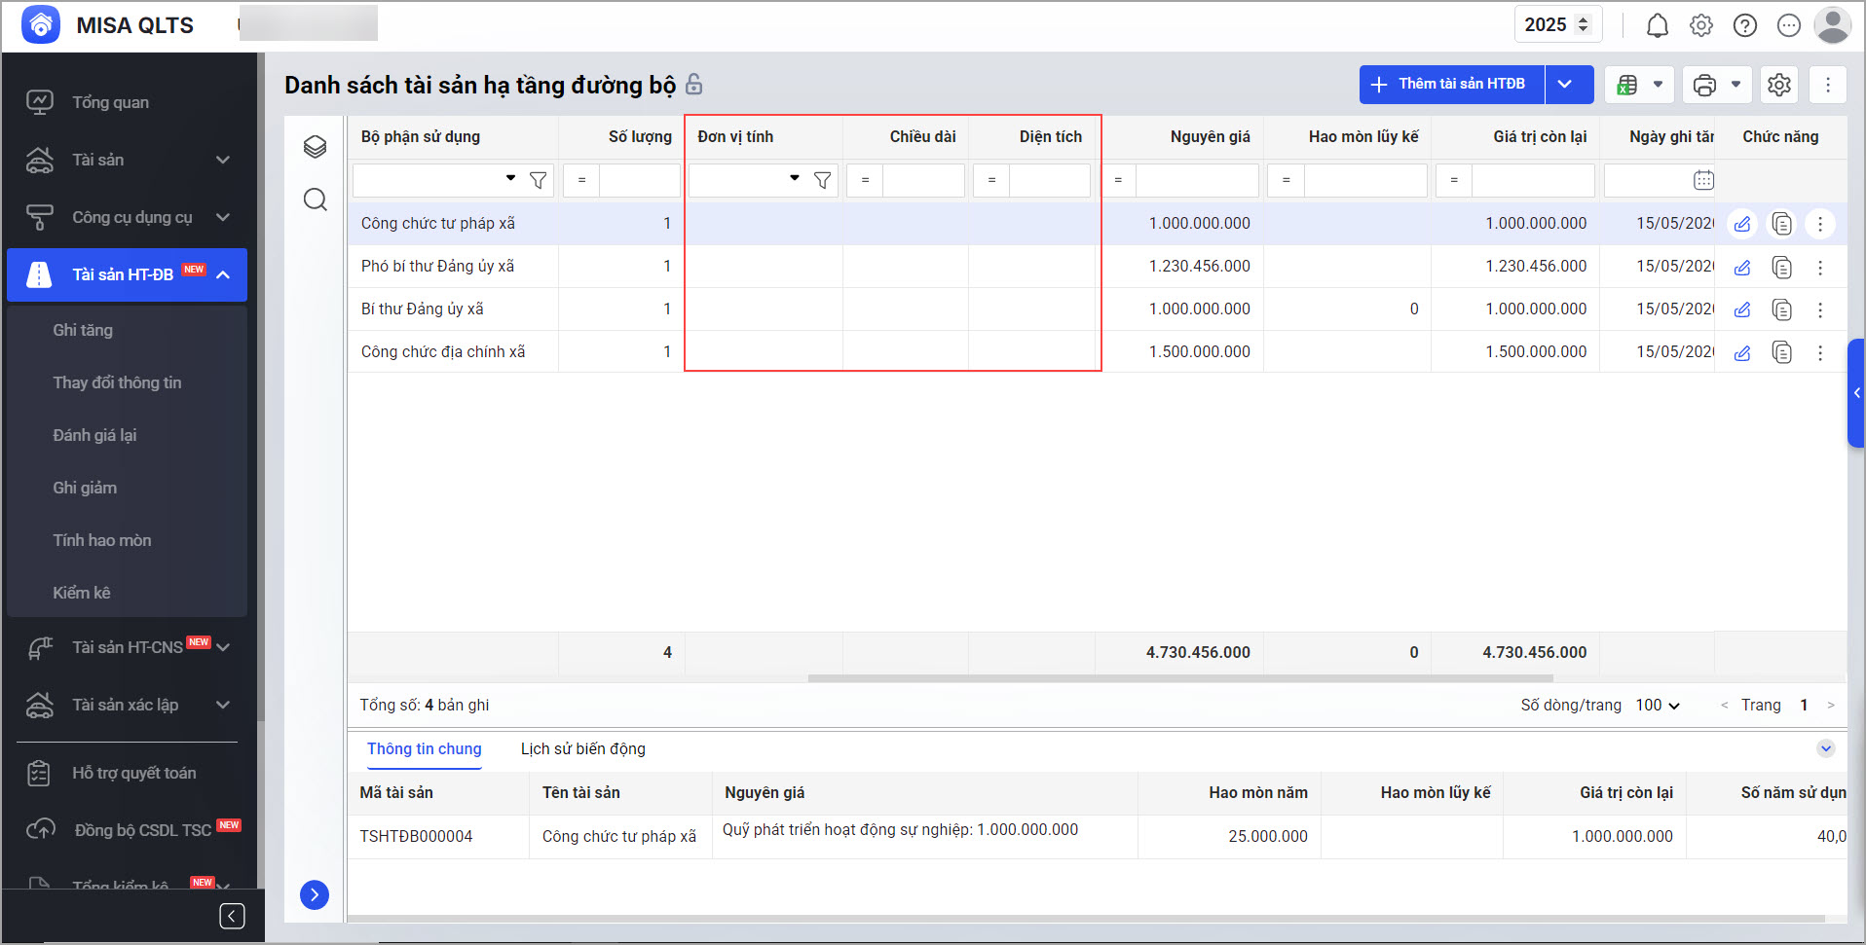The height and width of the screenshot is (945, 1866).
Task: Open the Thêm tài sản HTĐB dropdown arrow
Action: 1565,85
